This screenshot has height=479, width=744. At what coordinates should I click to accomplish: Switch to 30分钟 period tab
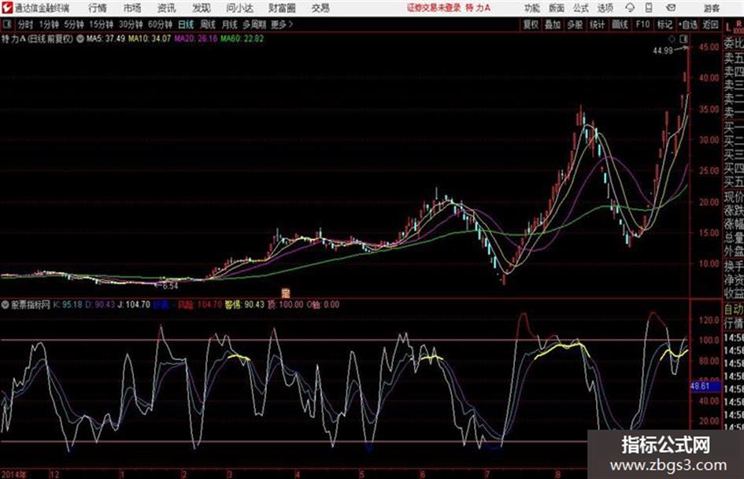[x=131, y=24]
